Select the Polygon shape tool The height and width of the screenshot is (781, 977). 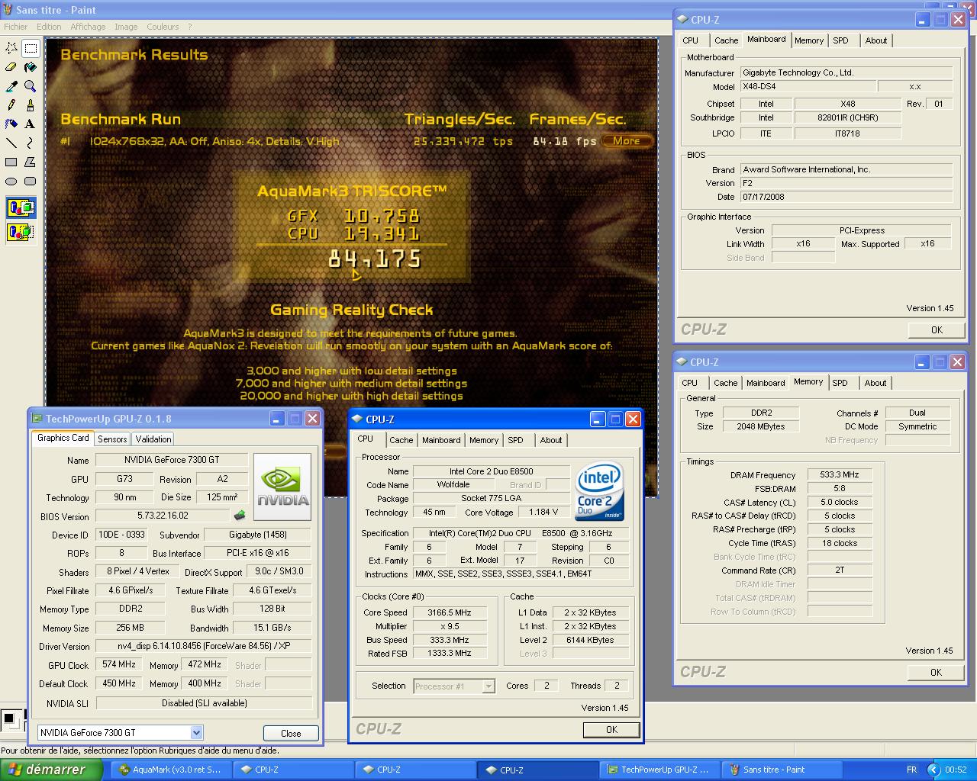pos(31,162)
